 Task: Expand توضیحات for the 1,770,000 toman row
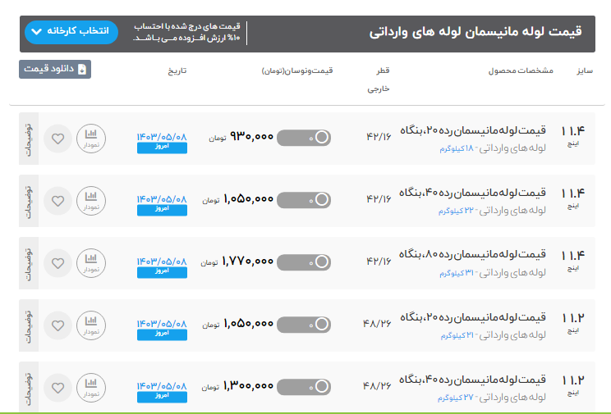click(27, 262)
